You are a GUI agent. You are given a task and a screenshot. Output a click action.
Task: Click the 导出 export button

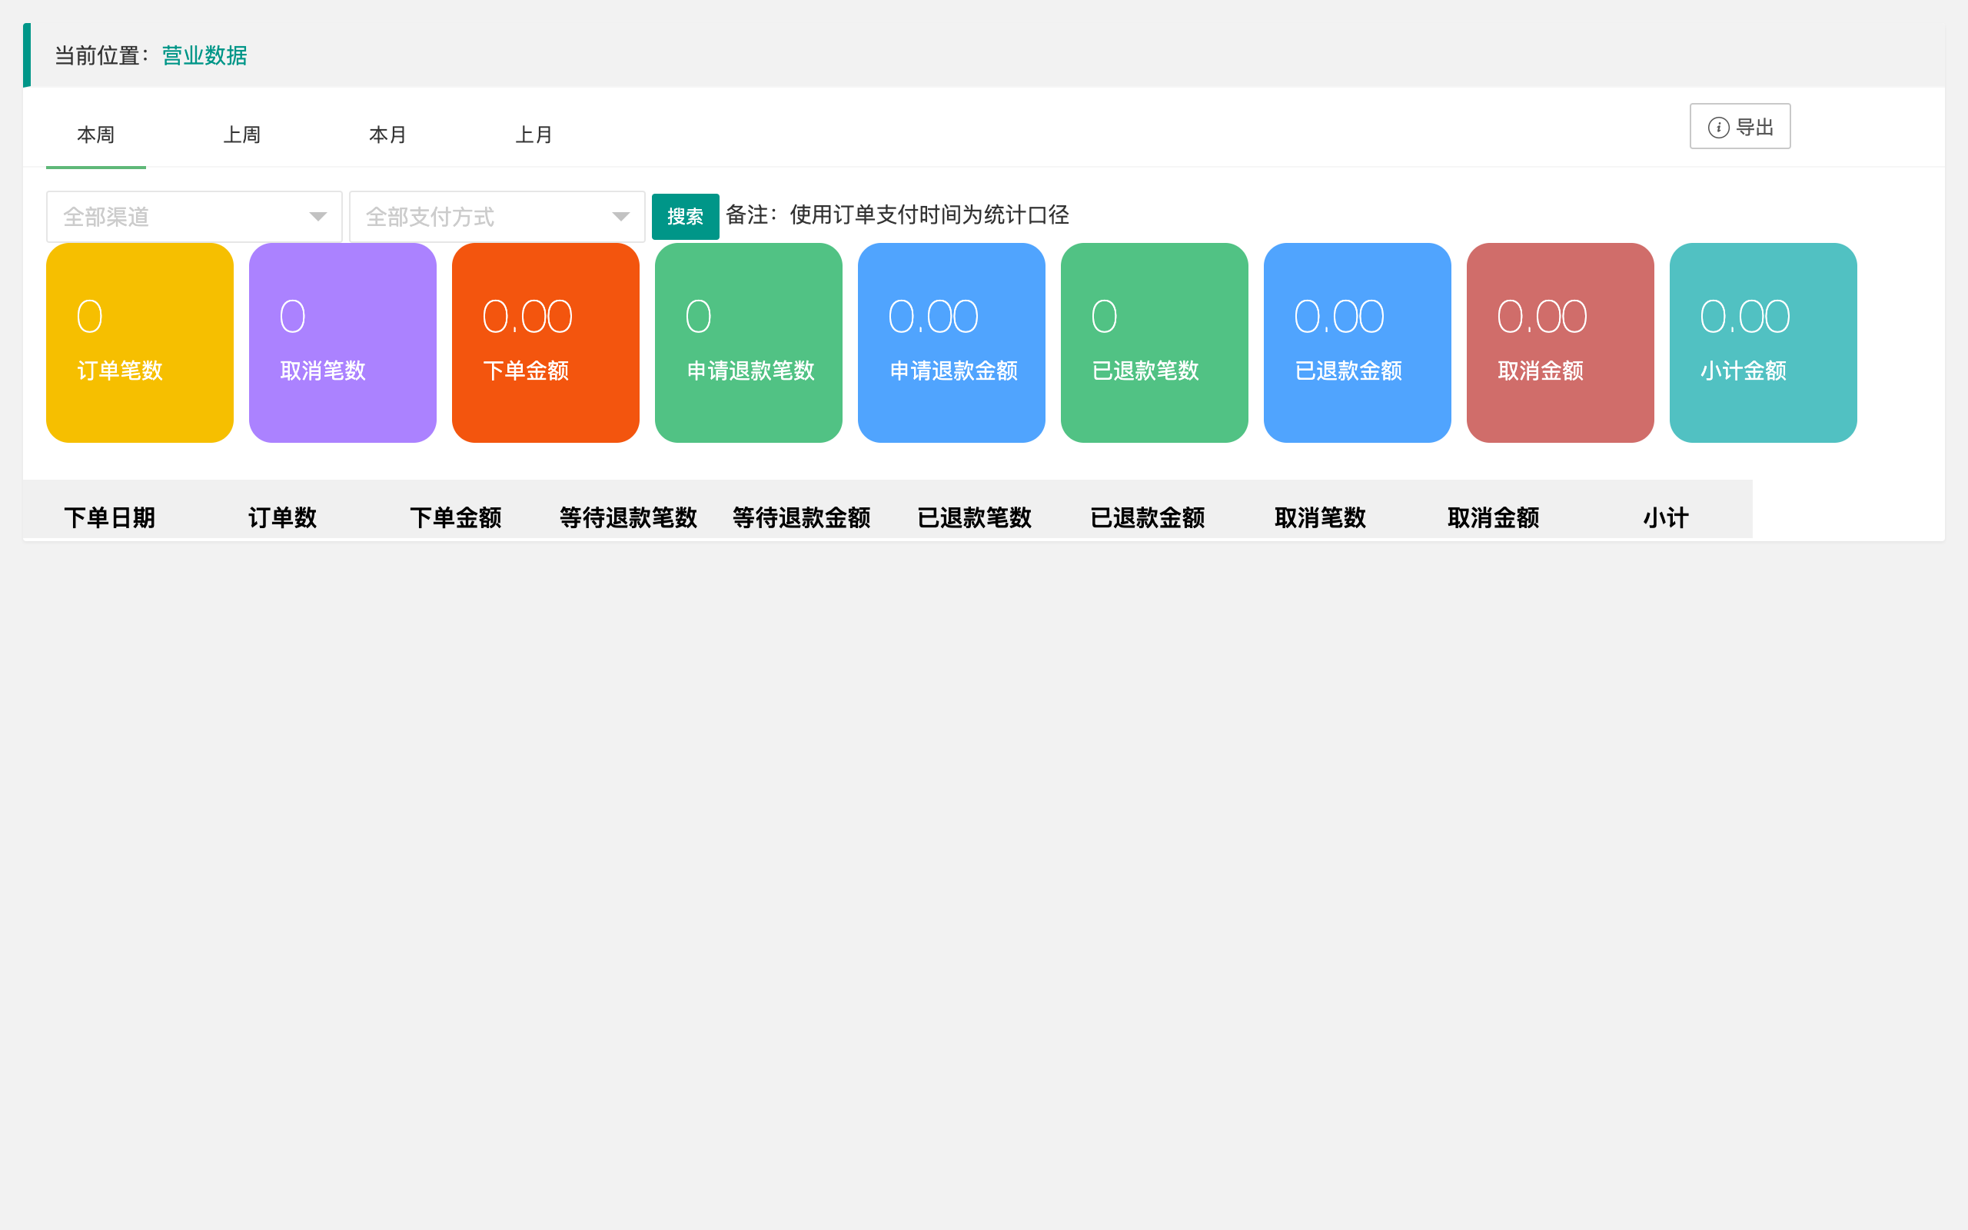pos(1740,126)
